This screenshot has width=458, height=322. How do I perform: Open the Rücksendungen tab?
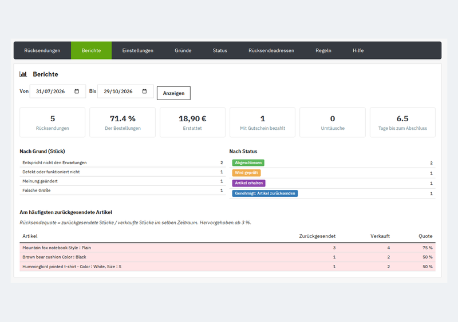(x=42, y=50)
